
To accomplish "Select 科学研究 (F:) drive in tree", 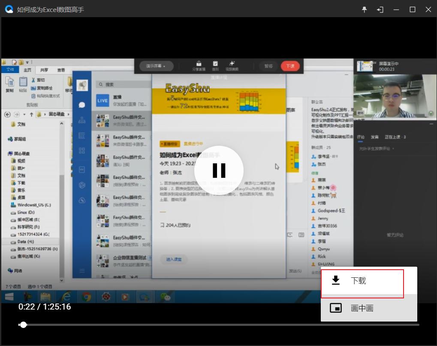I will pos(25,227).
